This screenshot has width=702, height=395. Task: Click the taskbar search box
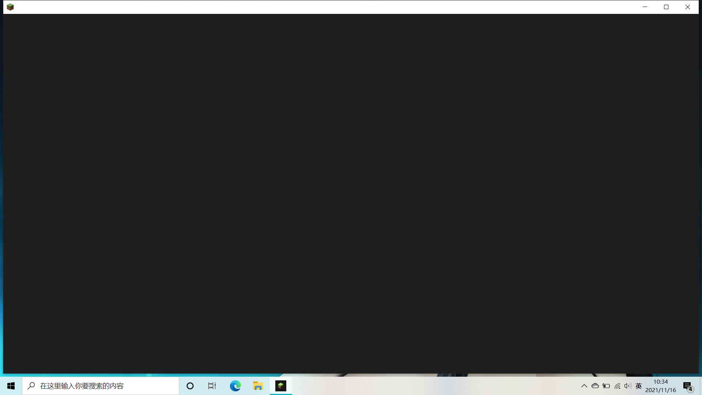101,386
